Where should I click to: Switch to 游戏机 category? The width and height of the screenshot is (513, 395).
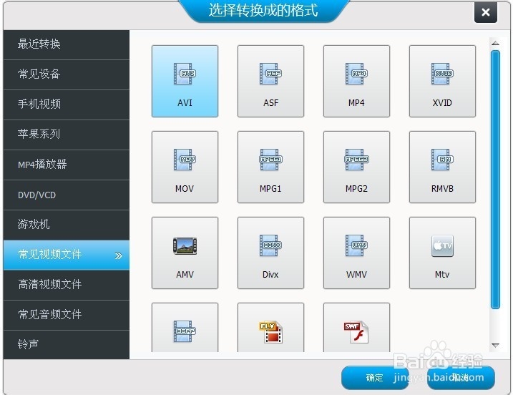pyautogui.click(x=67, y=225)
